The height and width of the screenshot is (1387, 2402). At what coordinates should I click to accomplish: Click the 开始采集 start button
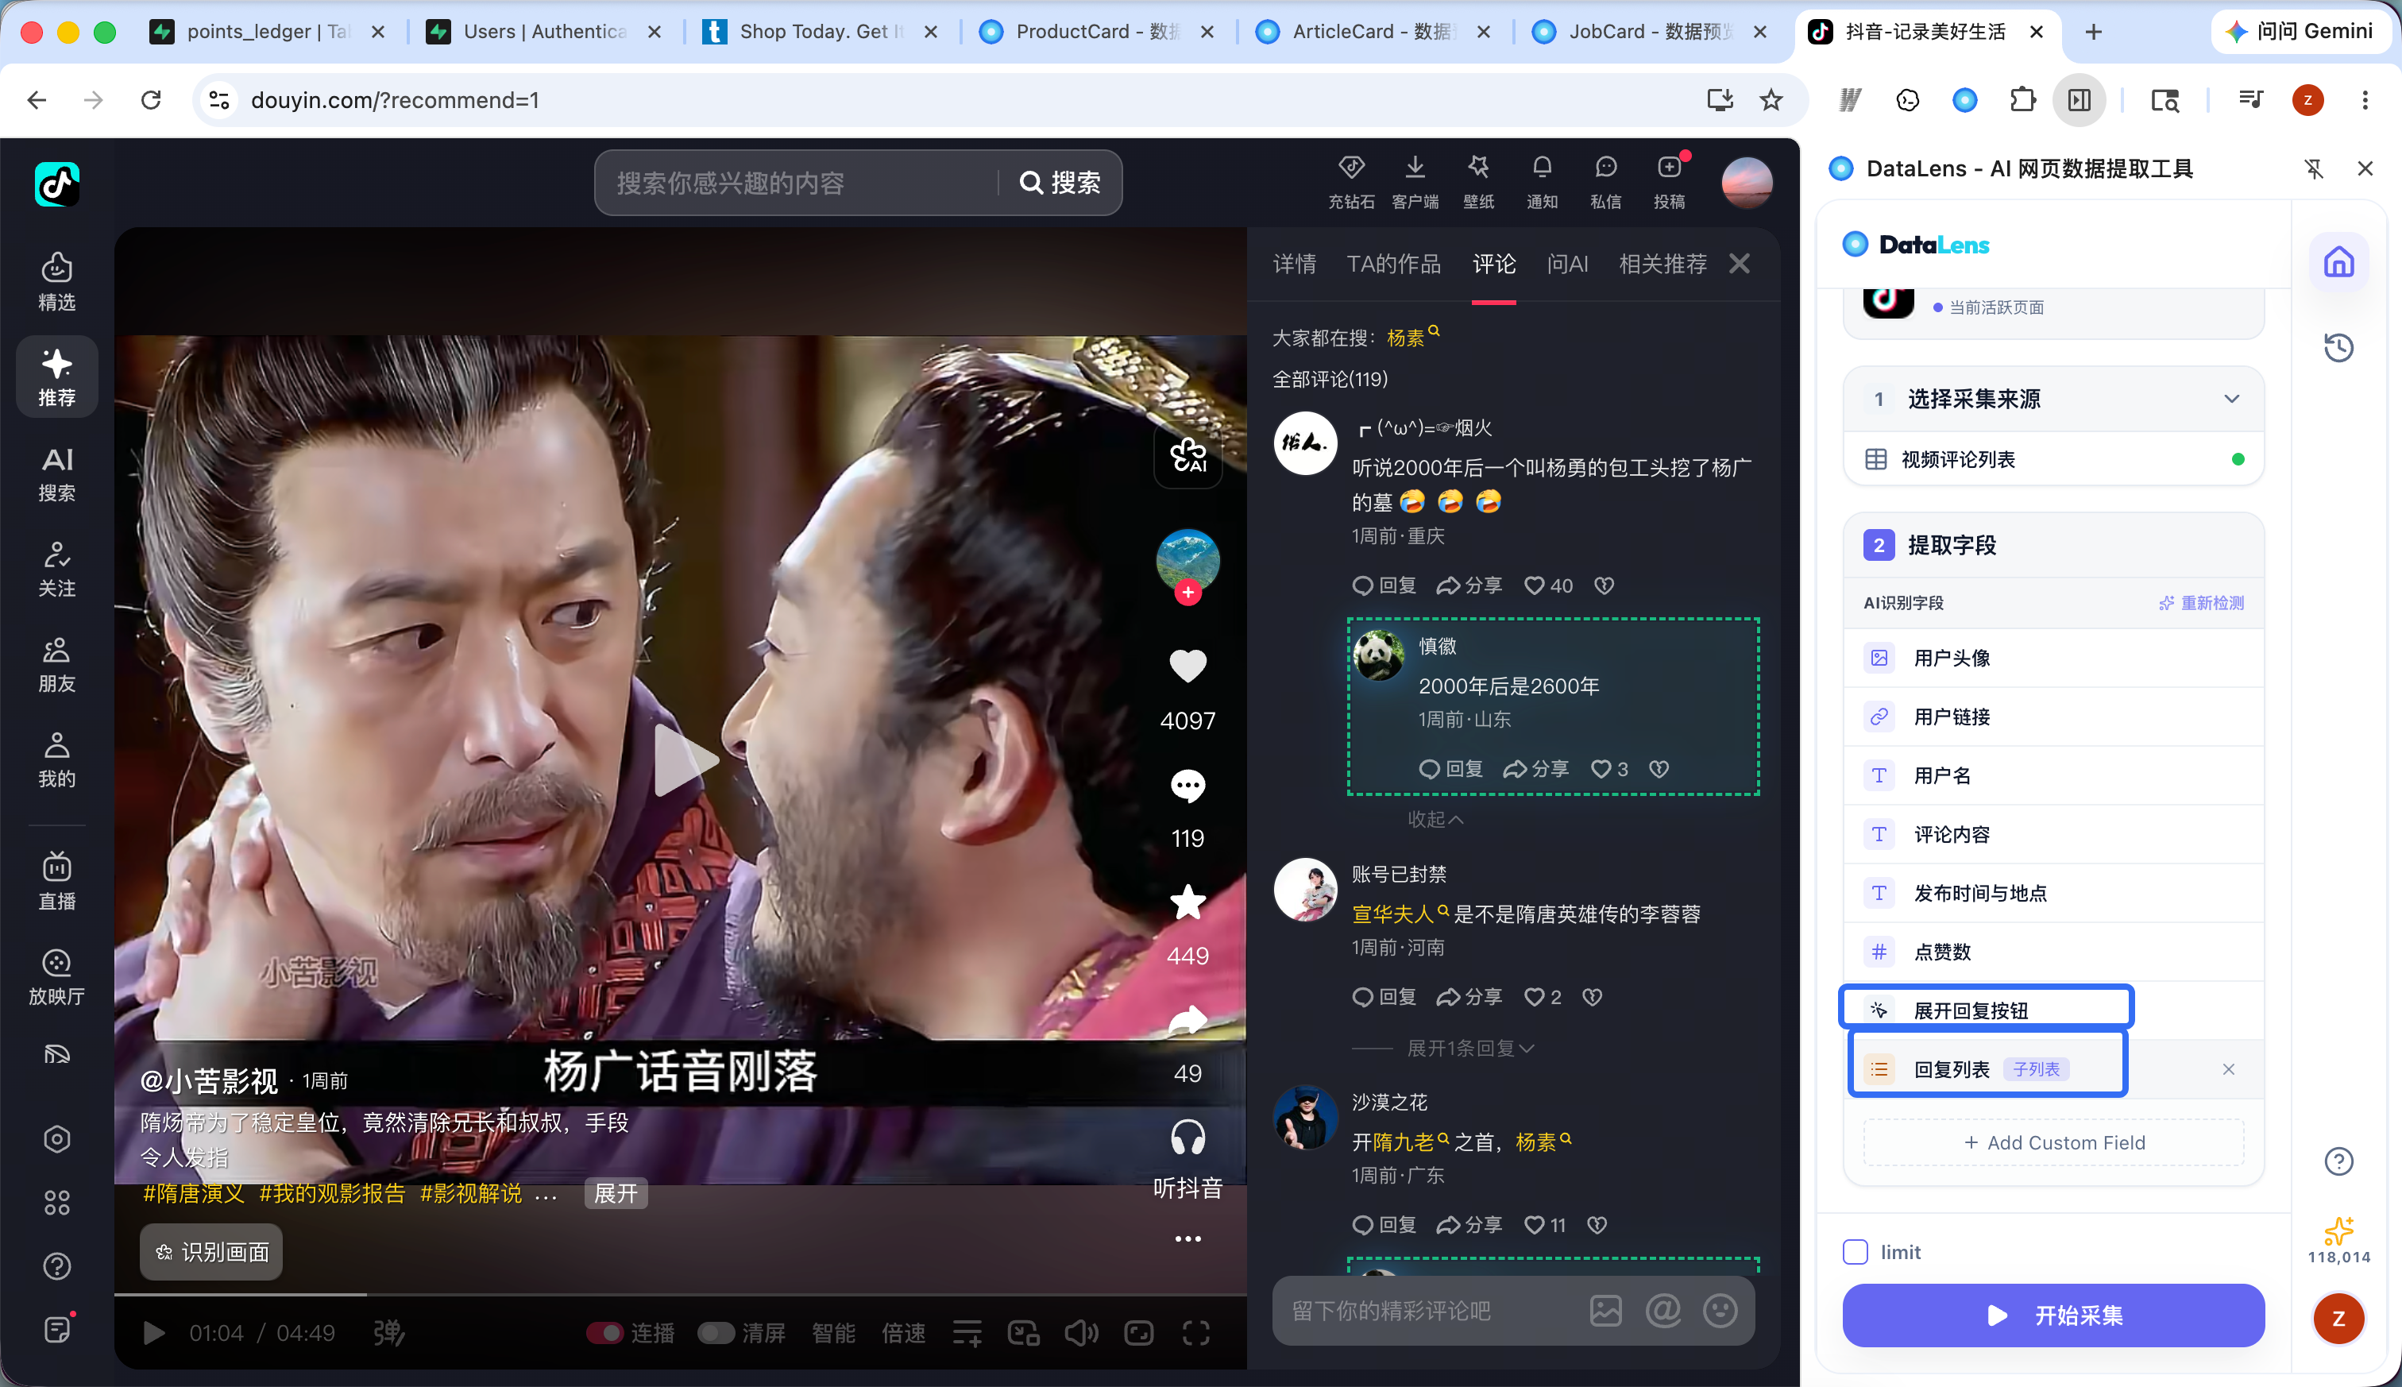pos(2053,1316)
